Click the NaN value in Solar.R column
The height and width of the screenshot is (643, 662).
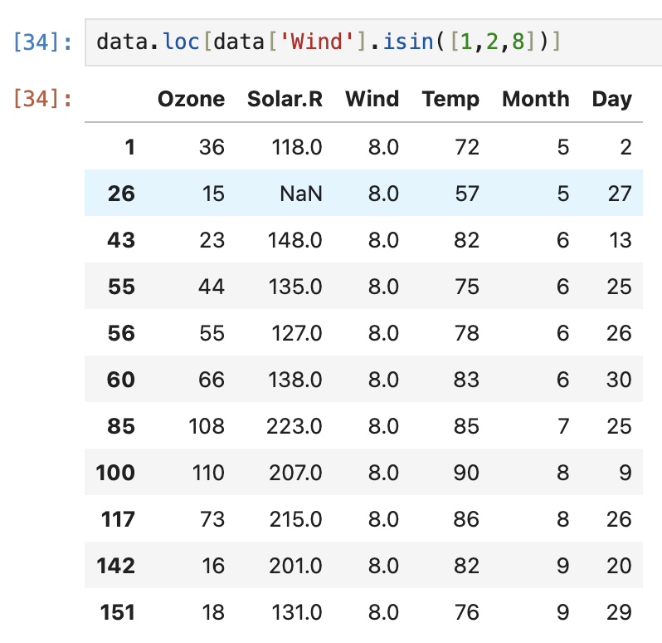click(301, 194)
